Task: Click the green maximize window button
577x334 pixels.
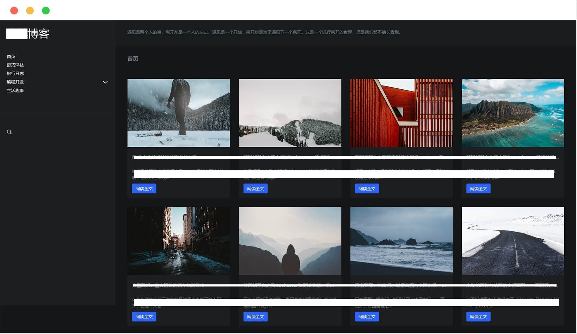Action: click(46, 11)
